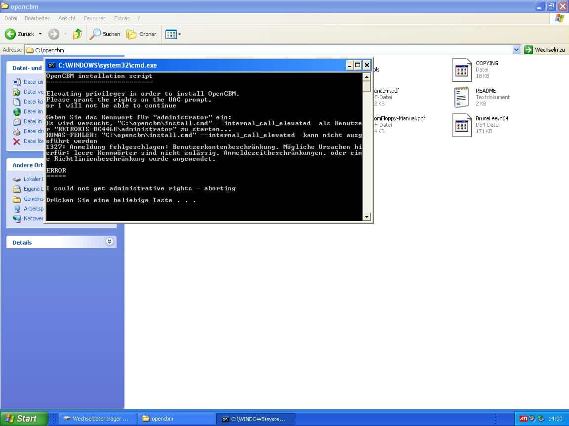This screenshot has height=426, width=569.
Task: Click the cmd.exe window title bar
Action: pyautogui.click(x=208, y=65)
